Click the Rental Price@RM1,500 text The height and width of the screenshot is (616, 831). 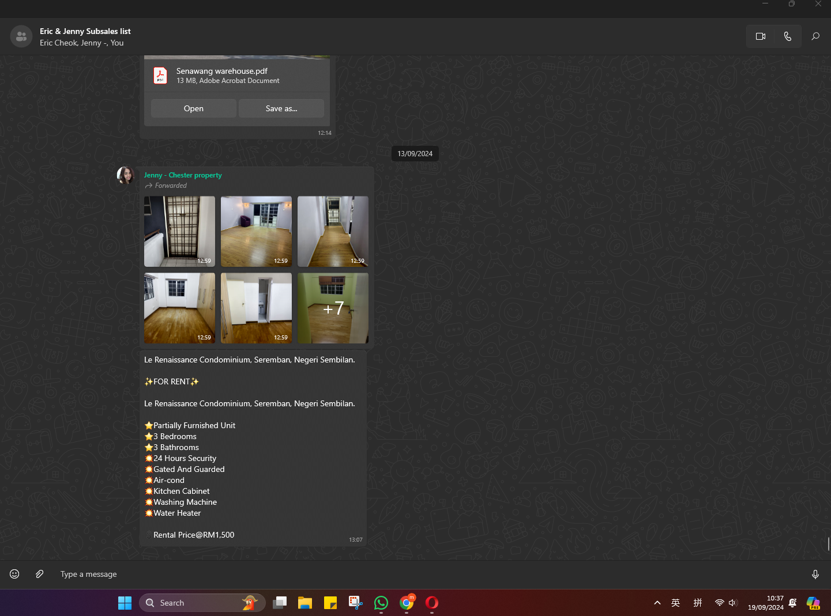(x=194, y=535)
